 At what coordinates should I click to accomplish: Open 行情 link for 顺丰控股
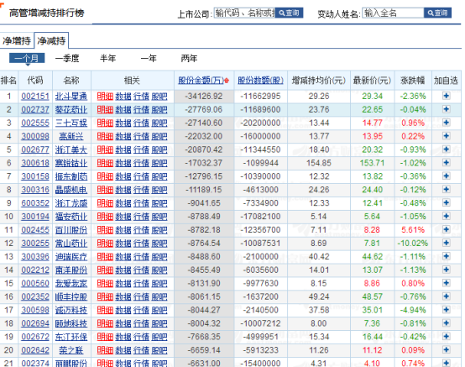tap(141, 296)
